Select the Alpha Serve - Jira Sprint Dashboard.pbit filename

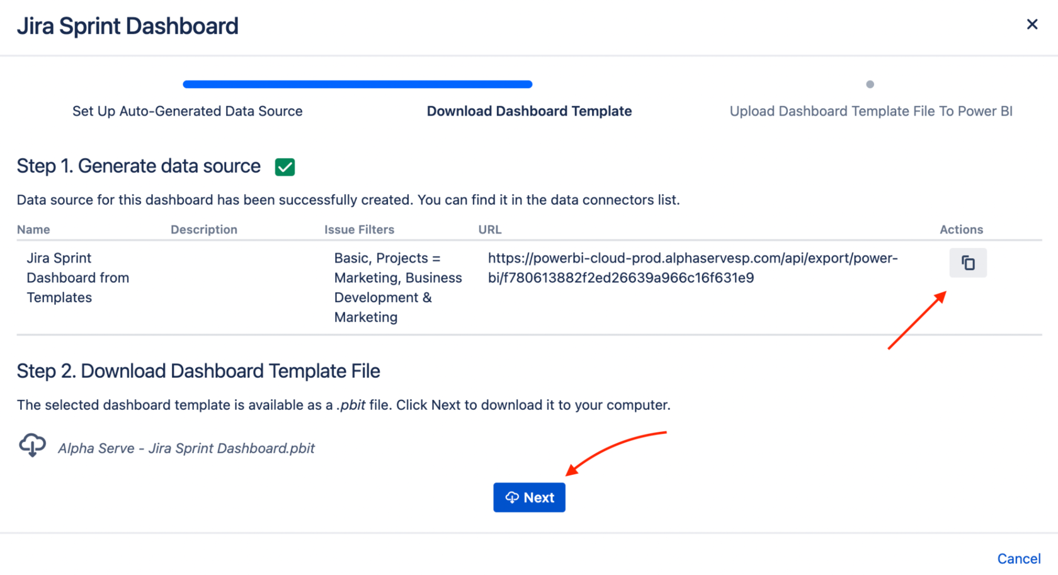[185, 448]
